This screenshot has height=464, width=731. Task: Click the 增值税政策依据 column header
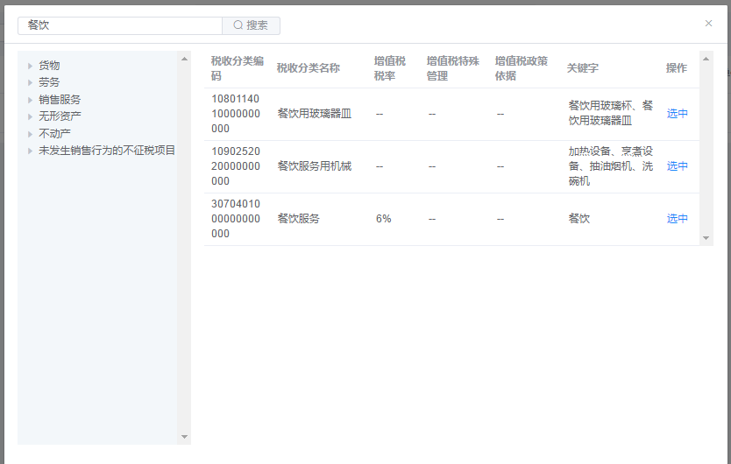point(522,68)
